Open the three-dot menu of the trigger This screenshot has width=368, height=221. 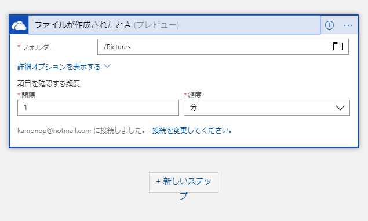point(348,25)
